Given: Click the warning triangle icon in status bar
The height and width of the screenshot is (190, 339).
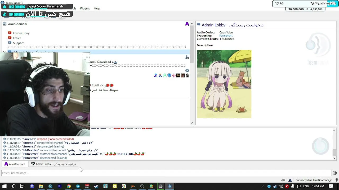Looking at the screenshot, I should point(290,180).
